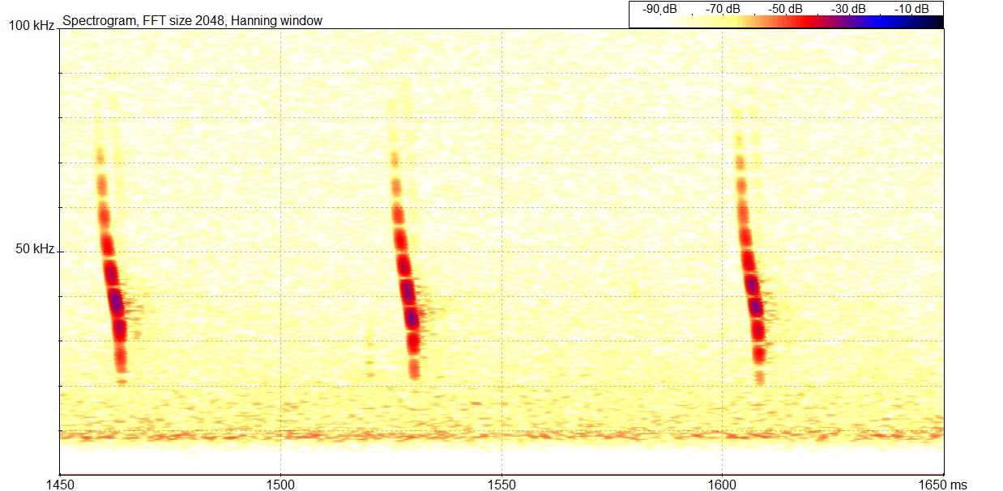Click the -70 dB legend label
Screen dimensions: 1003x491
[x=723, y=8]
